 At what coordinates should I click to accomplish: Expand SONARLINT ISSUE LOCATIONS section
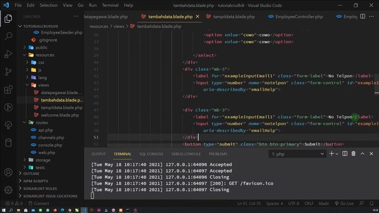click(50, 196)
